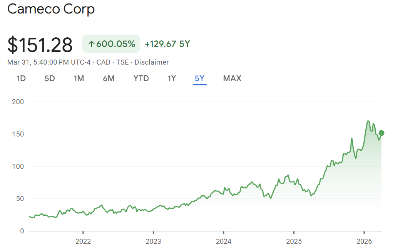The image size is (393, 248).
Task: Select the YTD range tab
Action: point(141,78)
